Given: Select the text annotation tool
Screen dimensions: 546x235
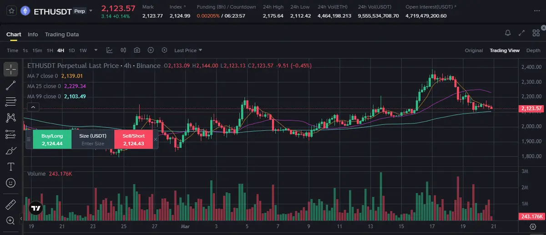Looking at the screenshot, I should pos(11,167).
